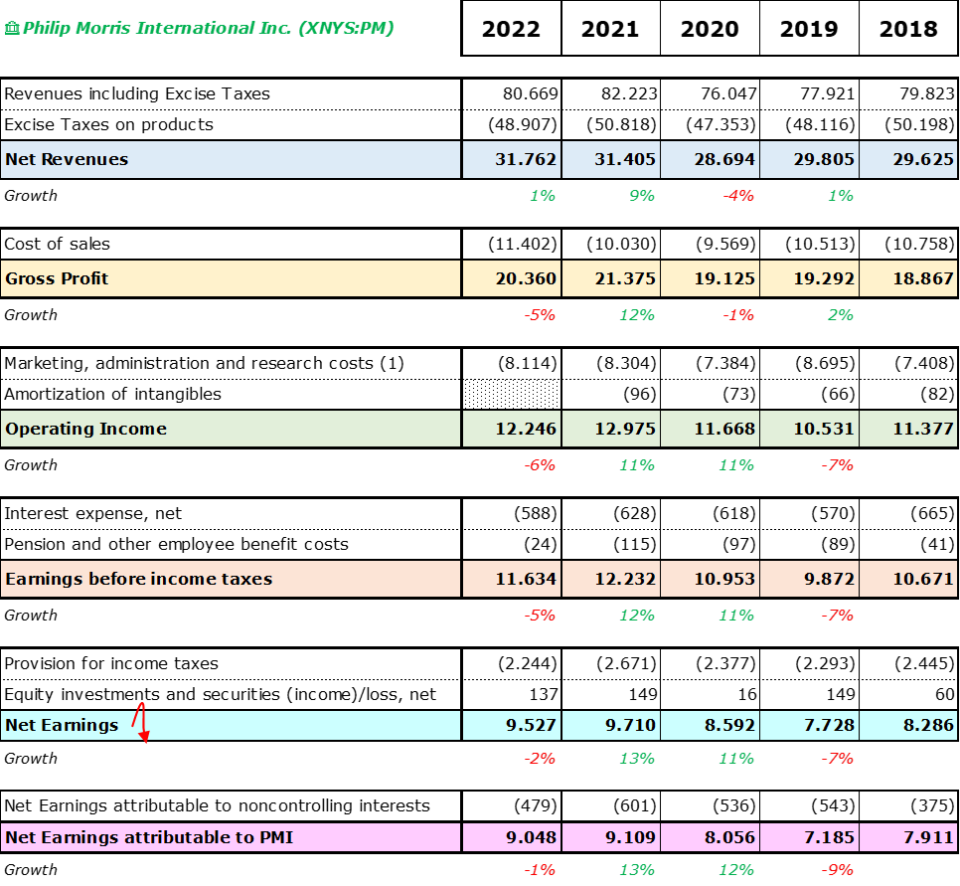The width and height of the screenshot is (960, 886).
Task: Select 2018 Gross Profit value 18.867
Action: click(923, 278)
